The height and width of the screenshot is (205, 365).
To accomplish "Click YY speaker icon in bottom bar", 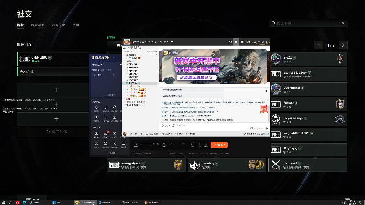I will click(131, 134).
